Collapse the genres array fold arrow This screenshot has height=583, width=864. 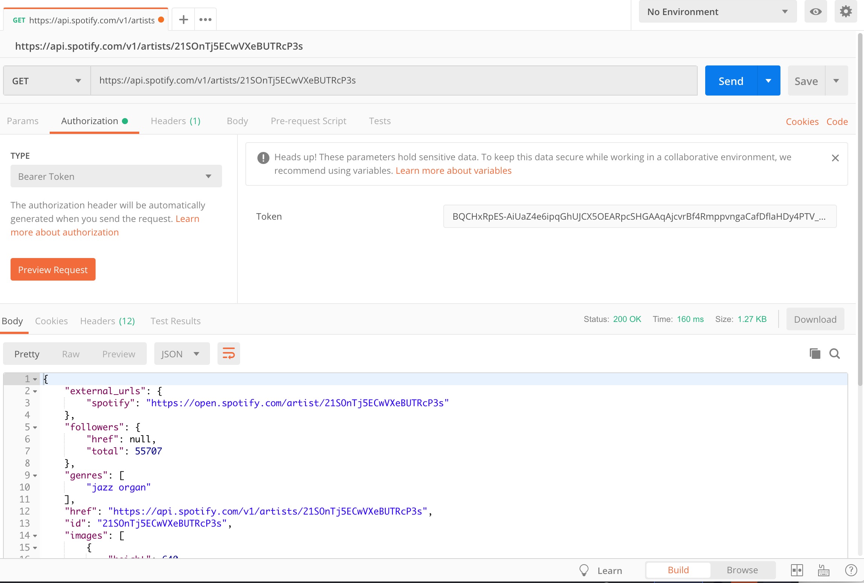click(35, 475)
